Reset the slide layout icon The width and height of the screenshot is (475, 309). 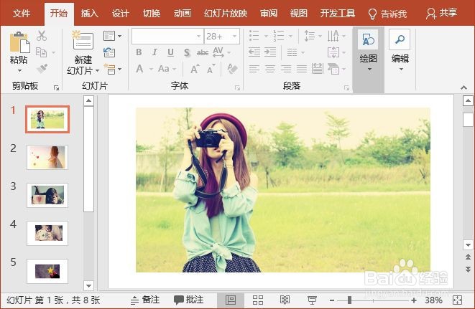click(109, 52)
